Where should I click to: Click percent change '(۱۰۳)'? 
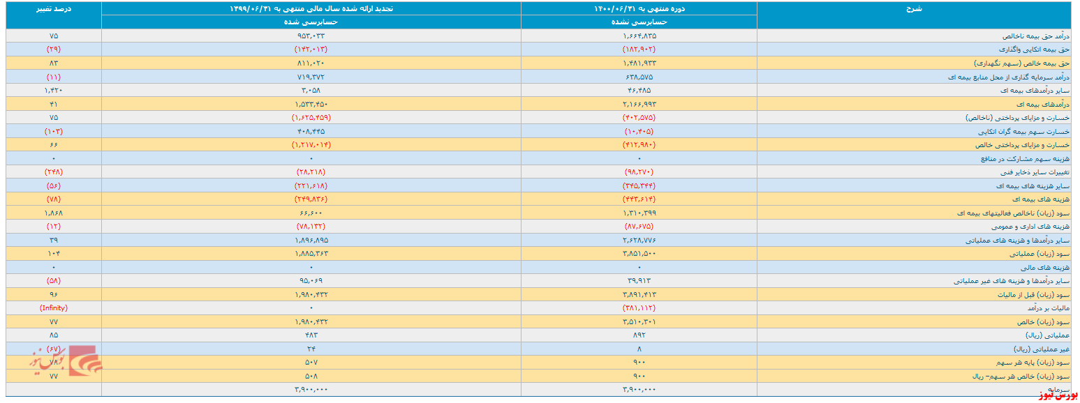pos(53,131)
